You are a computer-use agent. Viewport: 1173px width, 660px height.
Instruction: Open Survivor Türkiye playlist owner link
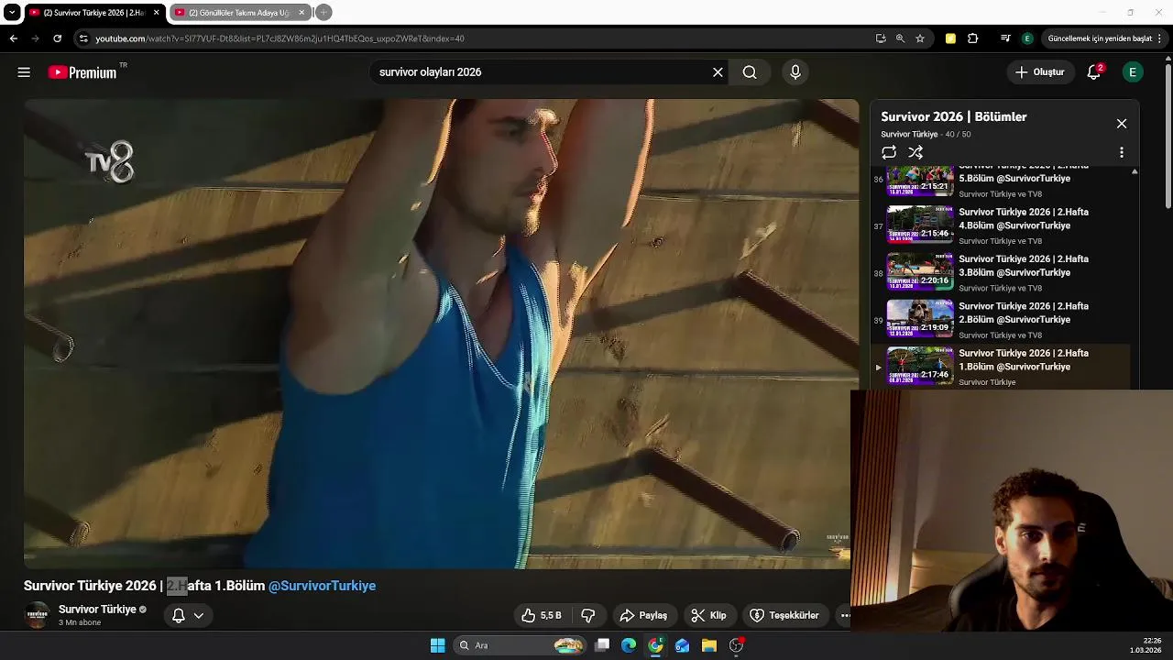click(909, 135)
